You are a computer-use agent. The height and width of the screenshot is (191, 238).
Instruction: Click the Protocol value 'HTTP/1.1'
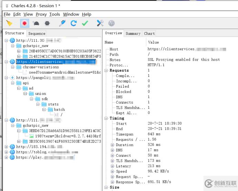pyautogui.click(x=156, y=65)
